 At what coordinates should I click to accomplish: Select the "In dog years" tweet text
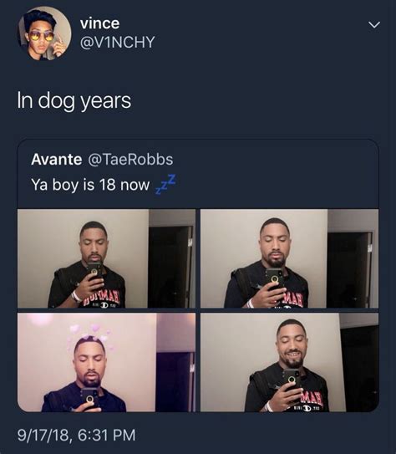(x=74, y=101)
